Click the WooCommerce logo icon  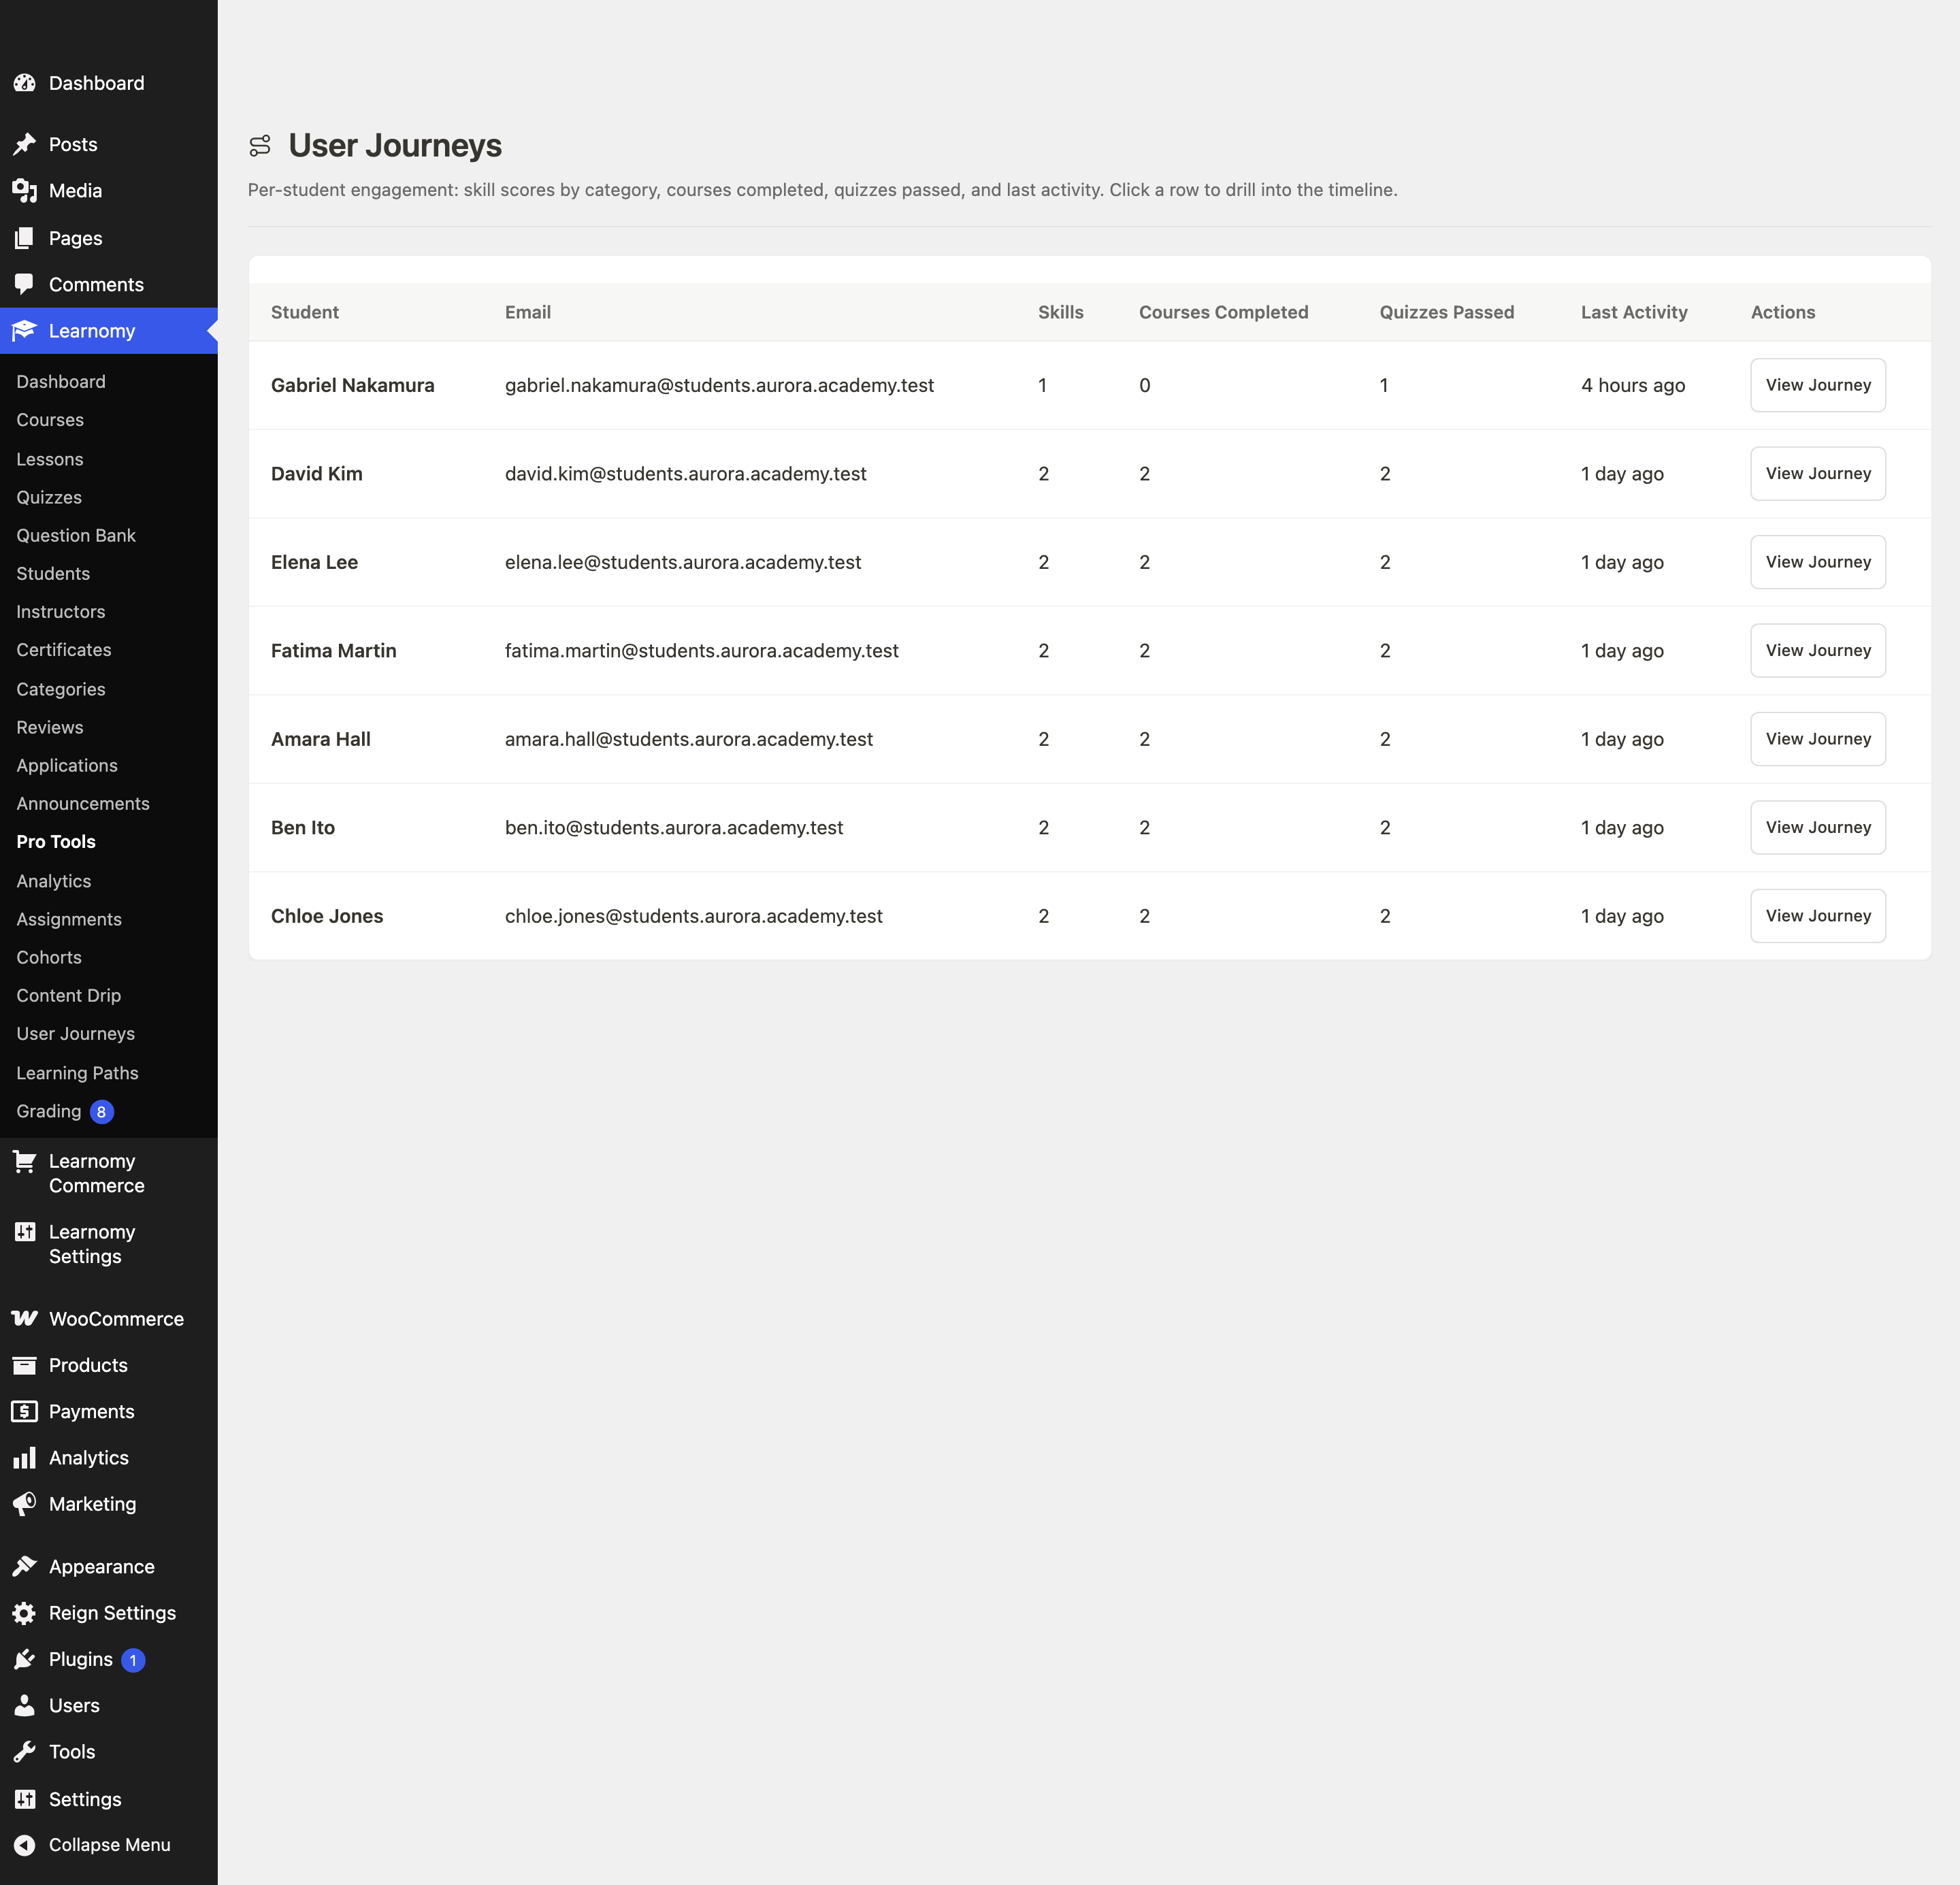pyautogui.click(x=25, y=1318)
